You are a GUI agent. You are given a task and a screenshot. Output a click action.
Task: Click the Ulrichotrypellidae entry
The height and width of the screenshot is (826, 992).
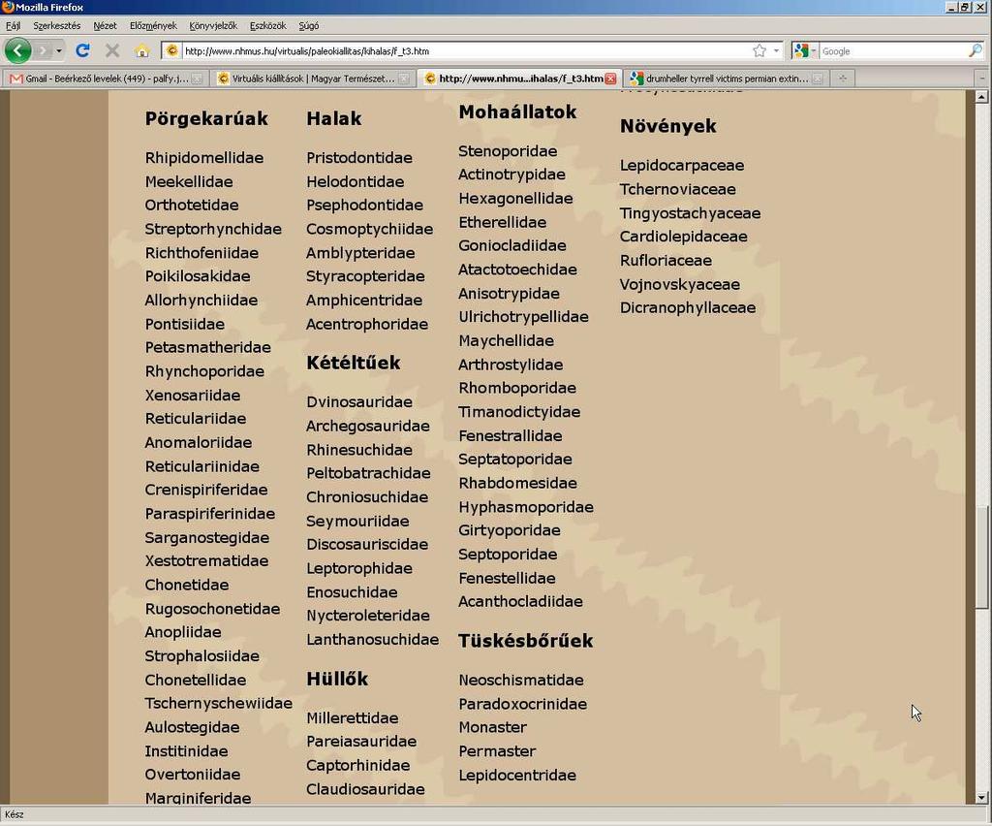coord(523,316)
